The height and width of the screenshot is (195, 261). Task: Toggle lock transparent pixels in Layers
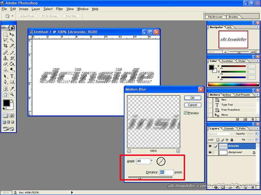click(x=218, y=140)
